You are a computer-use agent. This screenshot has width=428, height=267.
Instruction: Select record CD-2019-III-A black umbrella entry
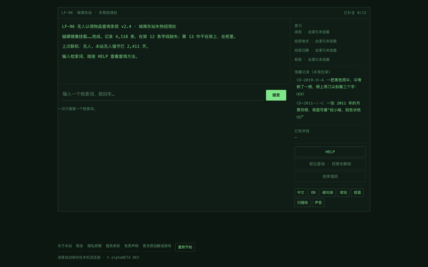point(330,87)
